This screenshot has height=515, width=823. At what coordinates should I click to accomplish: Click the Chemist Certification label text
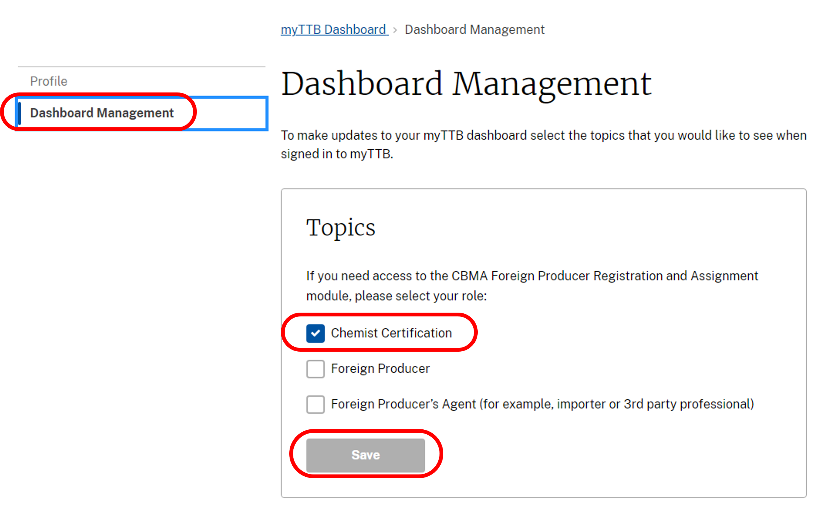coord(391,333)
